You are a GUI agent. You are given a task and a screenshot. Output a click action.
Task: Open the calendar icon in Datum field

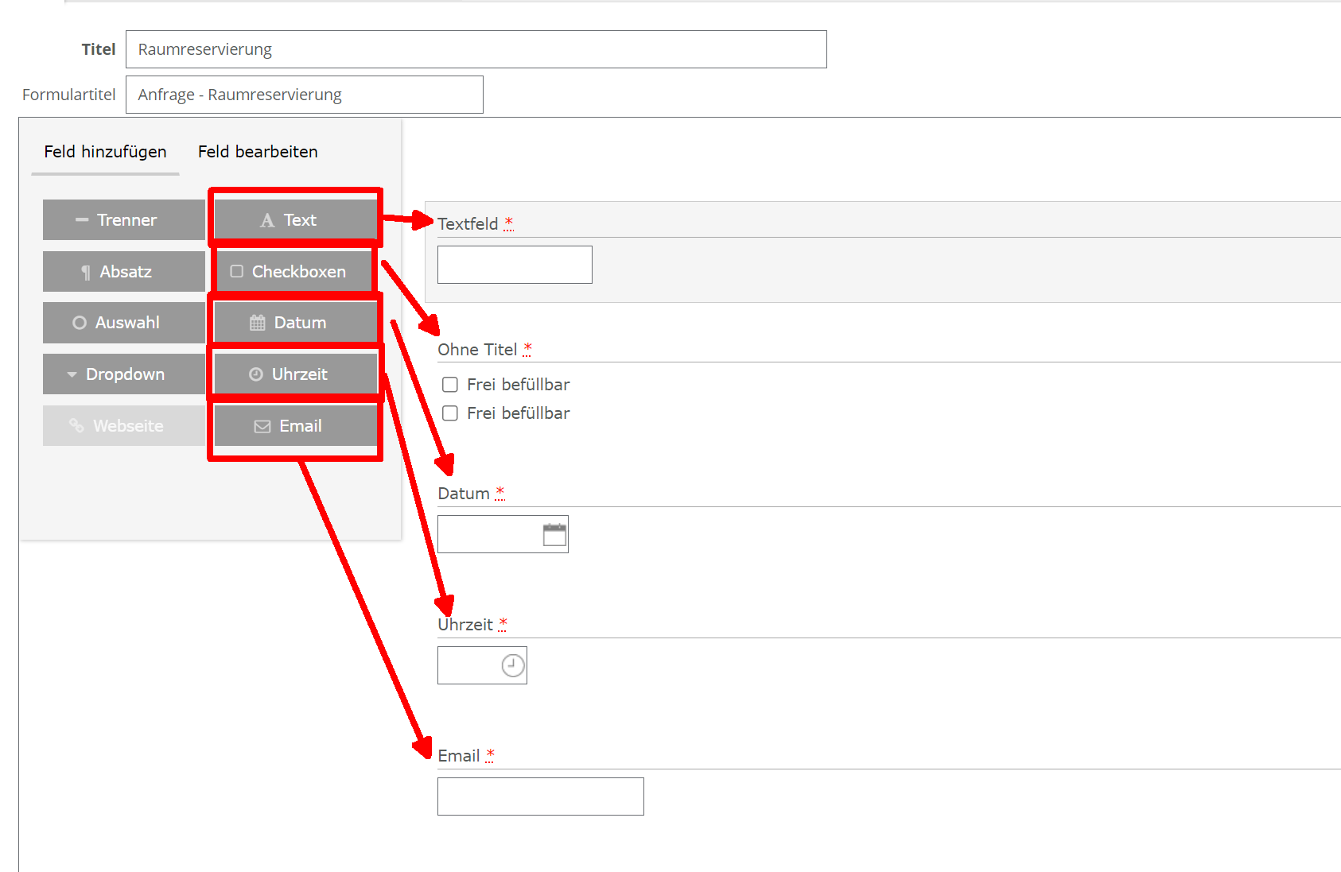pos(554,534)
